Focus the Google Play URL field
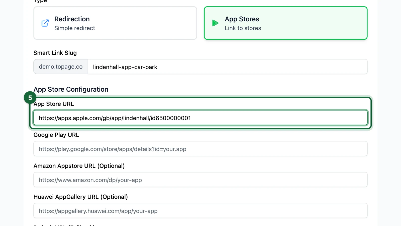 (x=200, y=149)
